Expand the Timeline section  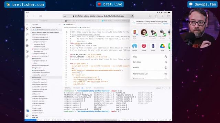(x=35, y=118)
